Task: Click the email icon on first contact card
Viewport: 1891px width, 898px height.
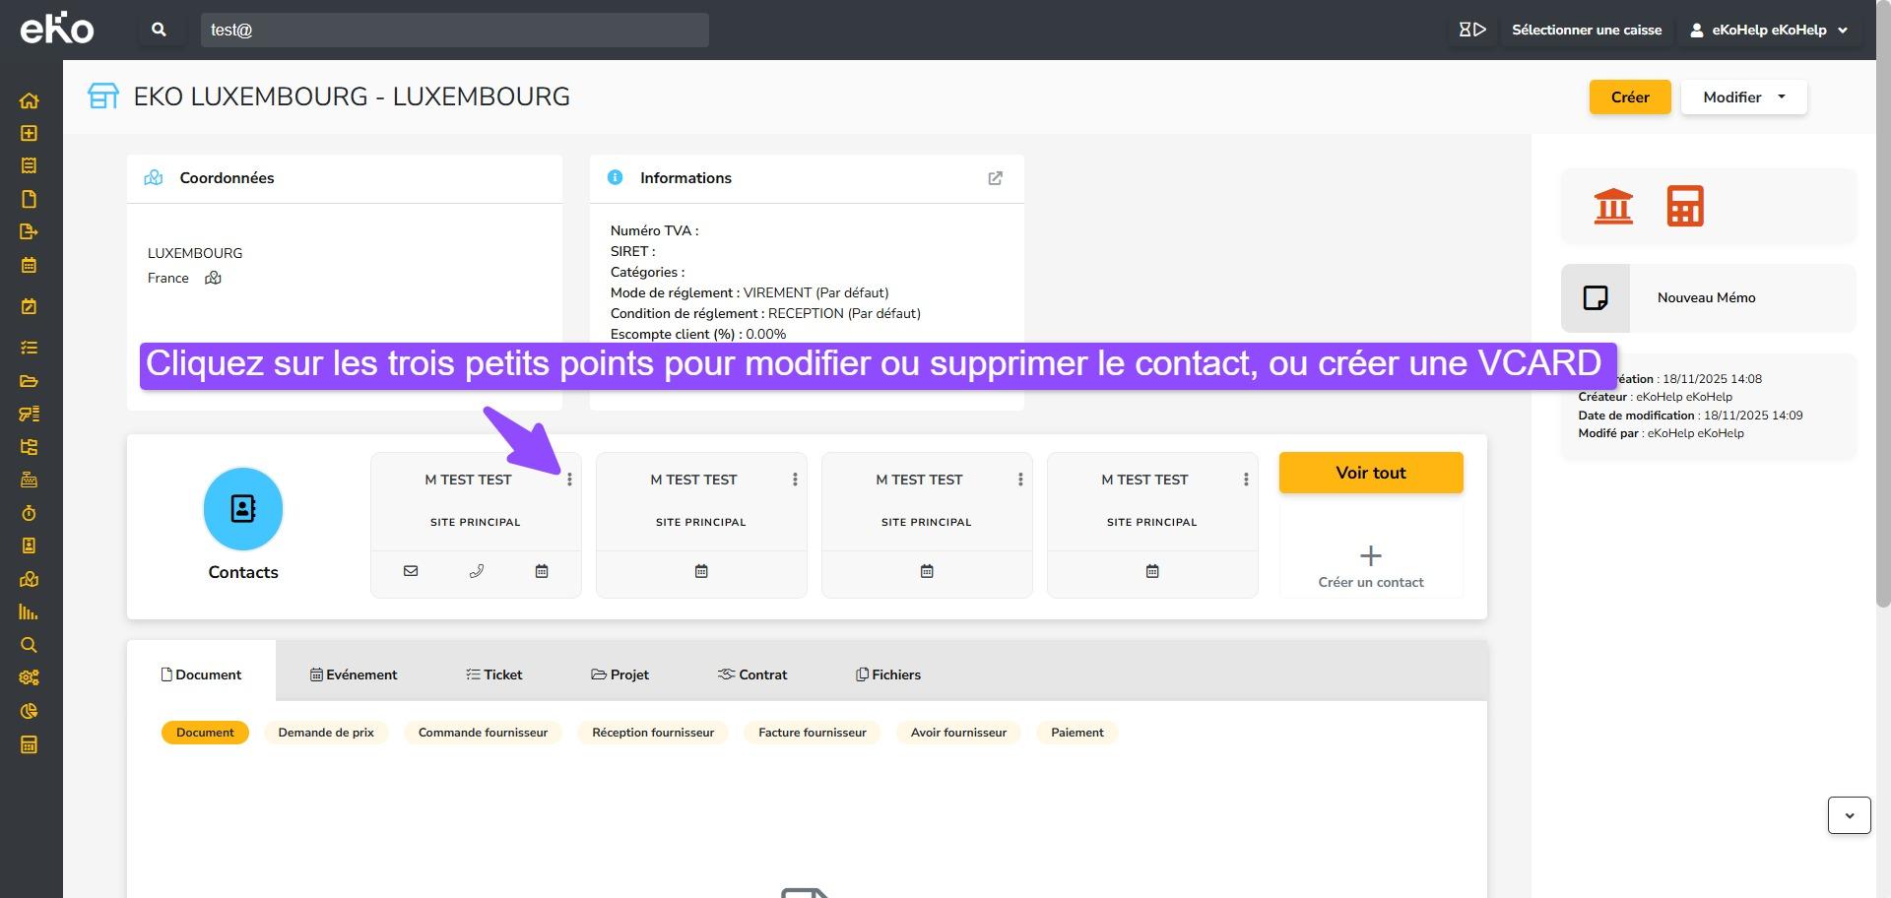Action: coord(411,571)
